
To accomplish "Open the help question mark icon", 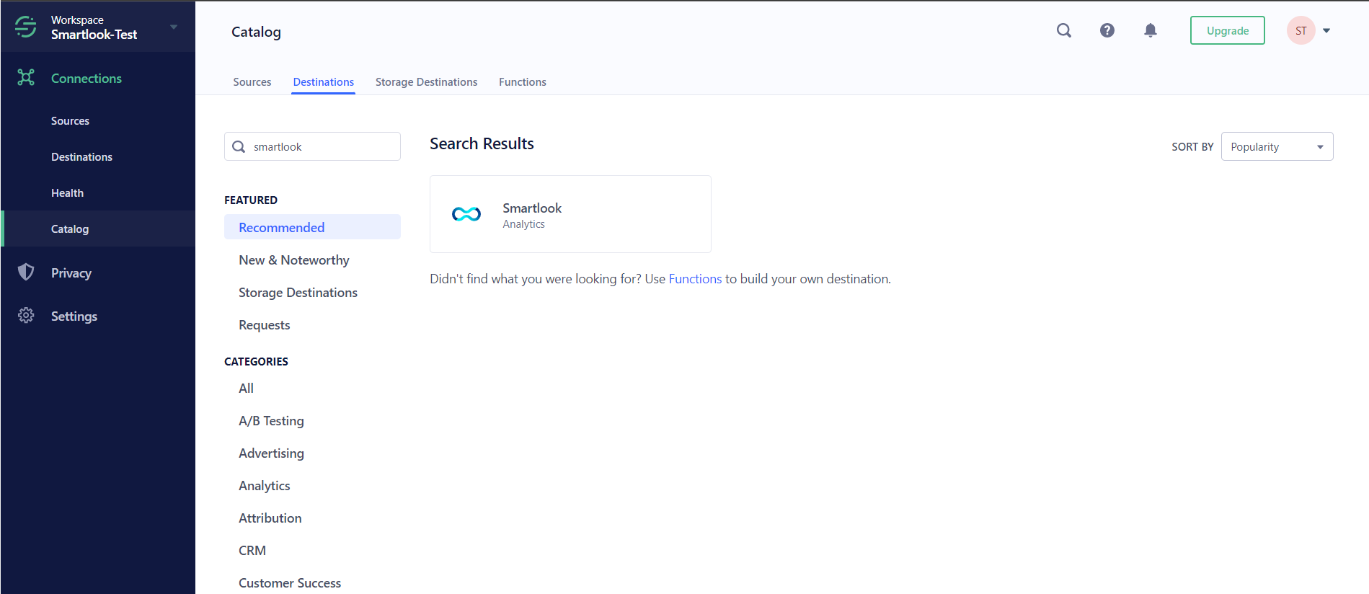I will click(1107, 30).
